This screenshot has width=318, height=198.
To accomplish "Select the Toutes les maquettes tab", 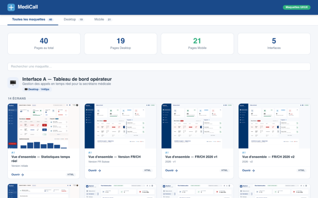I will coord(33,20).
